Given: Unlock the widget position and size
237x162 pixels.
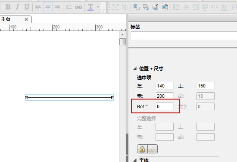Looking at the screenshot, I should 153,149.
